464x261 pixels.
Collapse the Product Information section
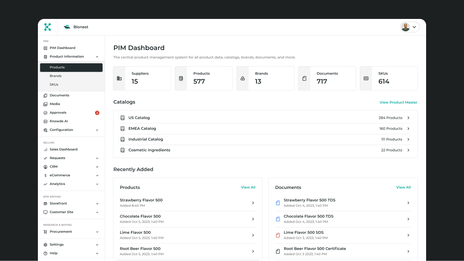coord(97,57)
